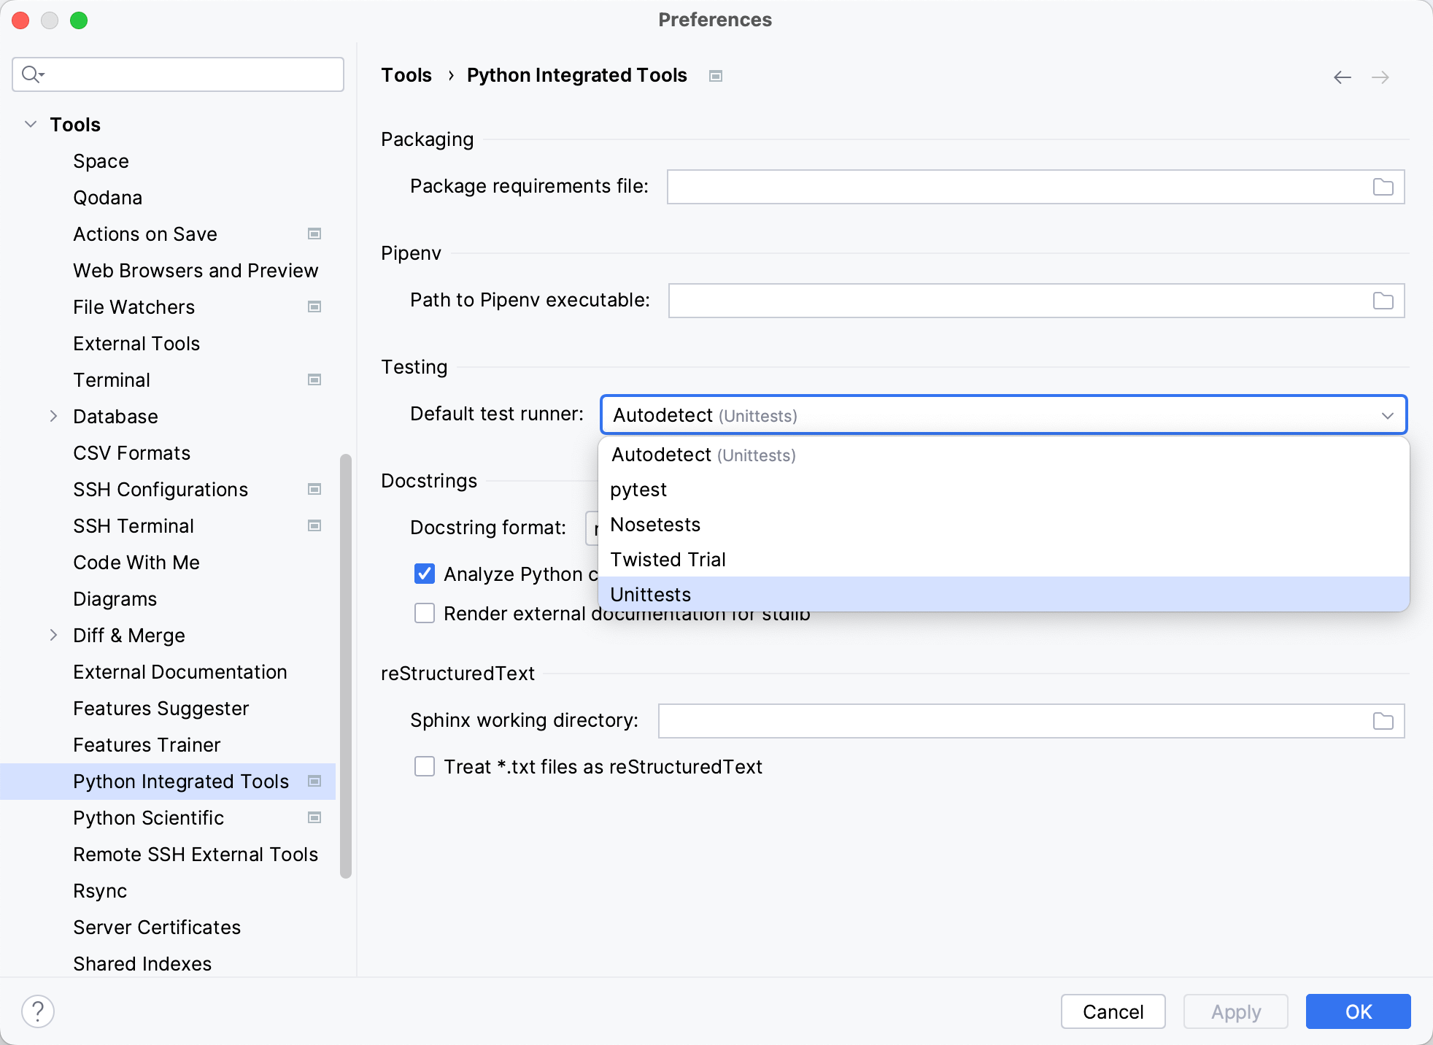Click the sidebar vertical scrollbar
The image size is (1433, 1045).
[x=346, y=666]
